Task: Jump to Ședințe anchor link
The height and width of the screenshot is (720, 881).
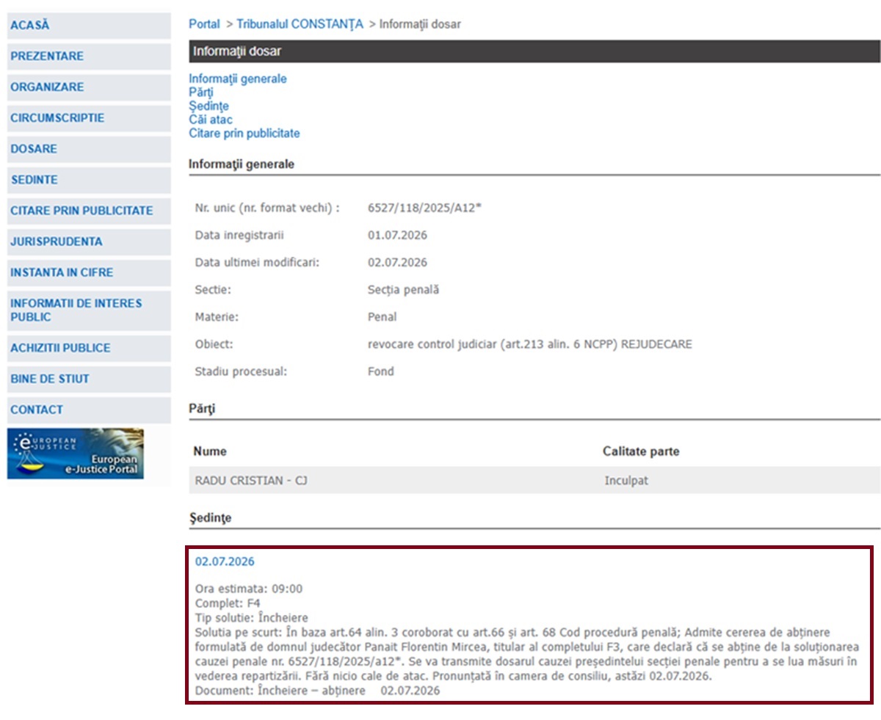Action: point(209,106)
